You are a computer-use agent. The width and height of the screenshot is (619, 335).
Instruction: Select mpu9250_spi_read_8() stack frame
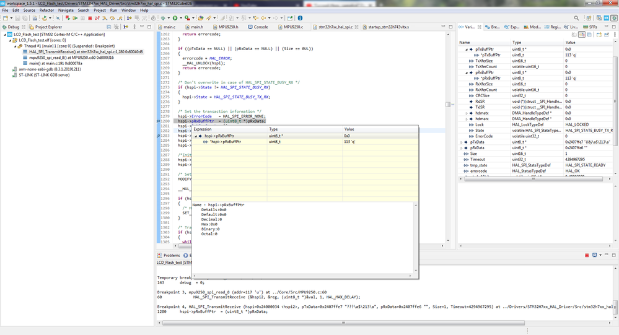[x=71, y=58]
